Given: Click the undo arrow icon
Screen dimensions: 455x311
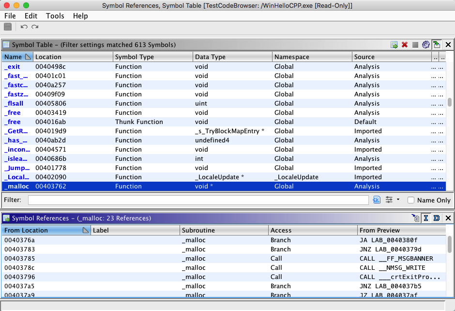Looking at the screenshot, I should click(24, 27).
